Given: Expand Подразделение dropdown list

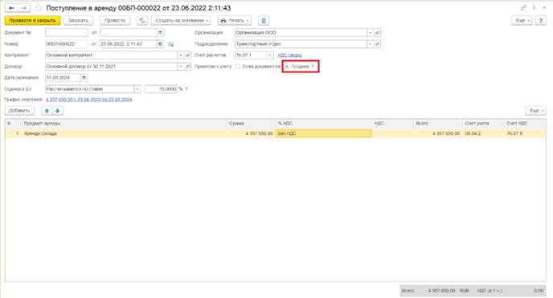Looking at the screenshot, I should [x=371, y=44].
